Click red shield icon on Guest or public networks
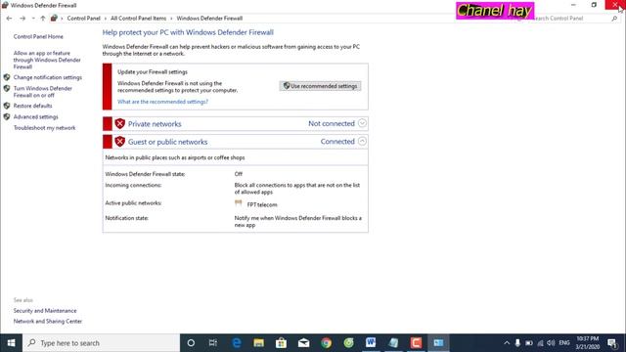This screenshot has width=626, height=352. point(119,141)
